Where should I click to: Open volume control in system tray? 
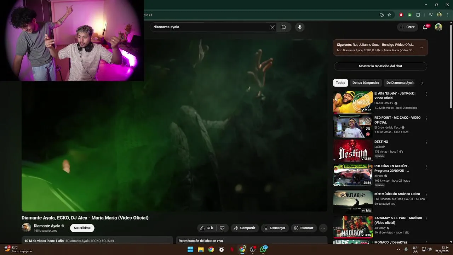430,249
